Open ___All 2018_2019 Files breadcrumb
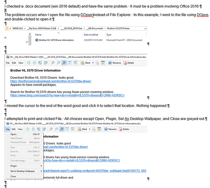 [x=71, y=29]
